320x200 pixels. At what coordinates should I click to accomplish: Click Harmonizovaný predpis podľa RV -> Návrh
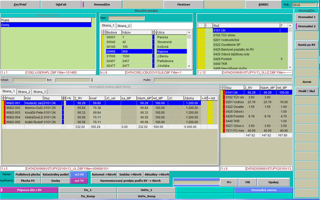click(x=130, y=181)
